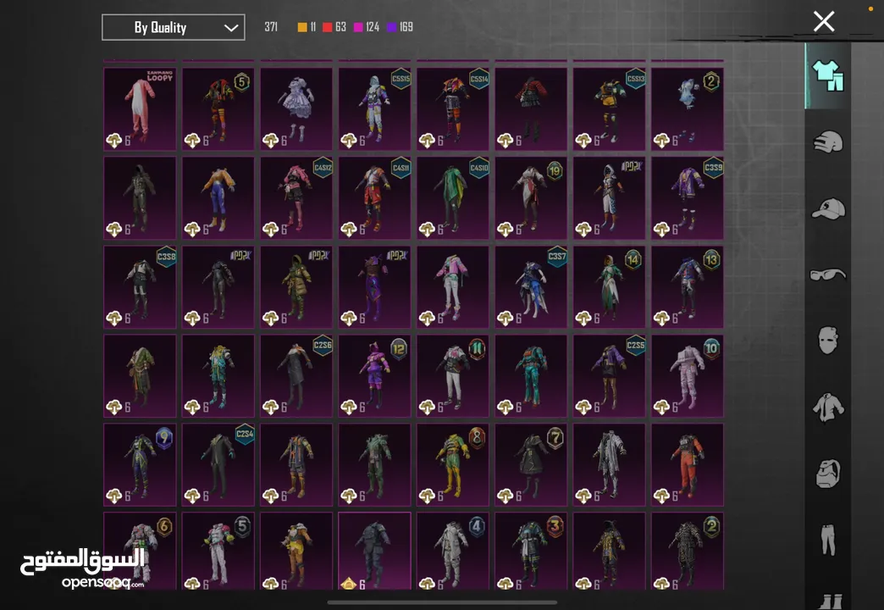Select the C2S6 dark coat outfit
The height and width of the screenshot is (610, 884).
[296, 376]
